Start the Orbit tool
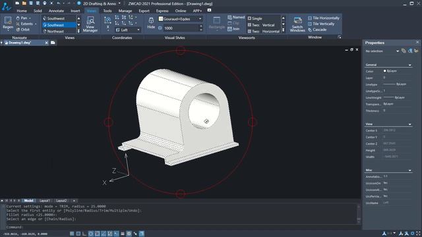Screen dimensions: 422x237 [x=23, y=30]
